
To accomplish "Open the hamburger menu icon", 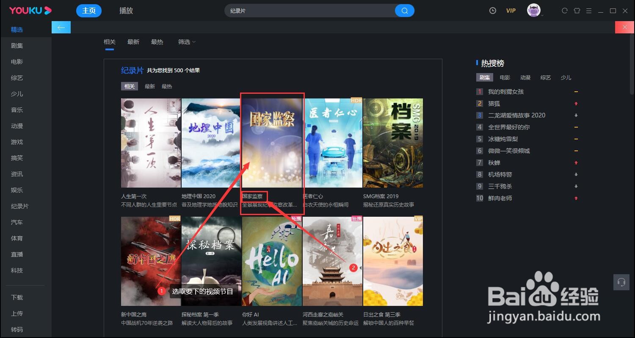I will click(x=589, y=10).
